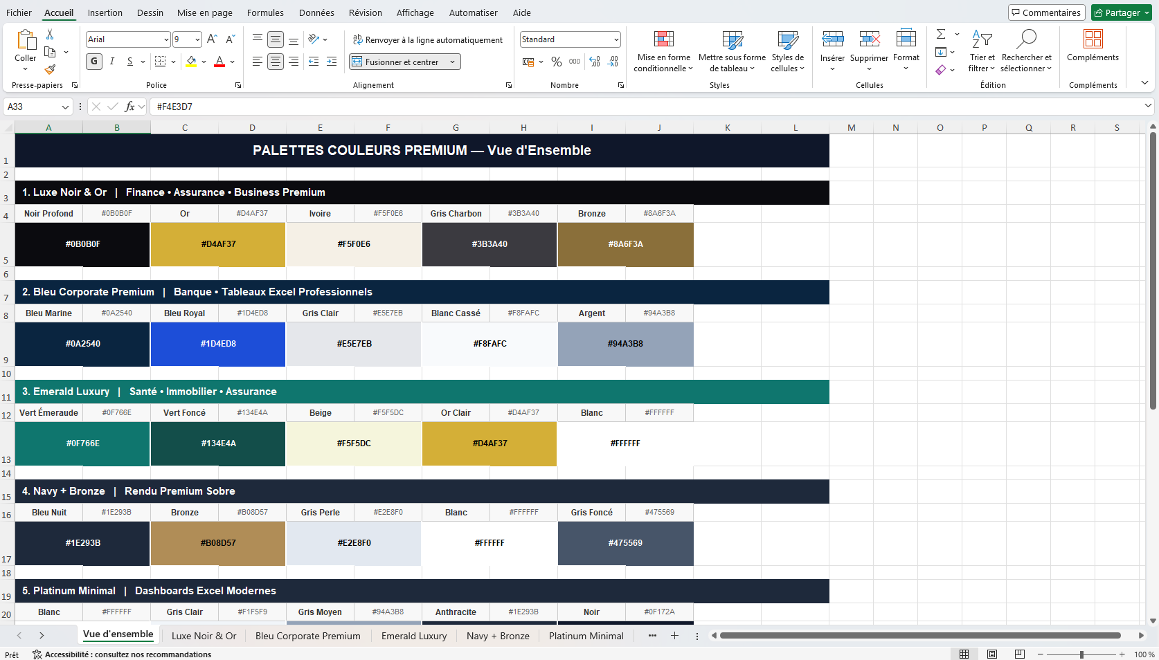This screenshot has height=660, width=1159.
Task: Add a new sheet with plus button
Action: (x=674, y=635)
